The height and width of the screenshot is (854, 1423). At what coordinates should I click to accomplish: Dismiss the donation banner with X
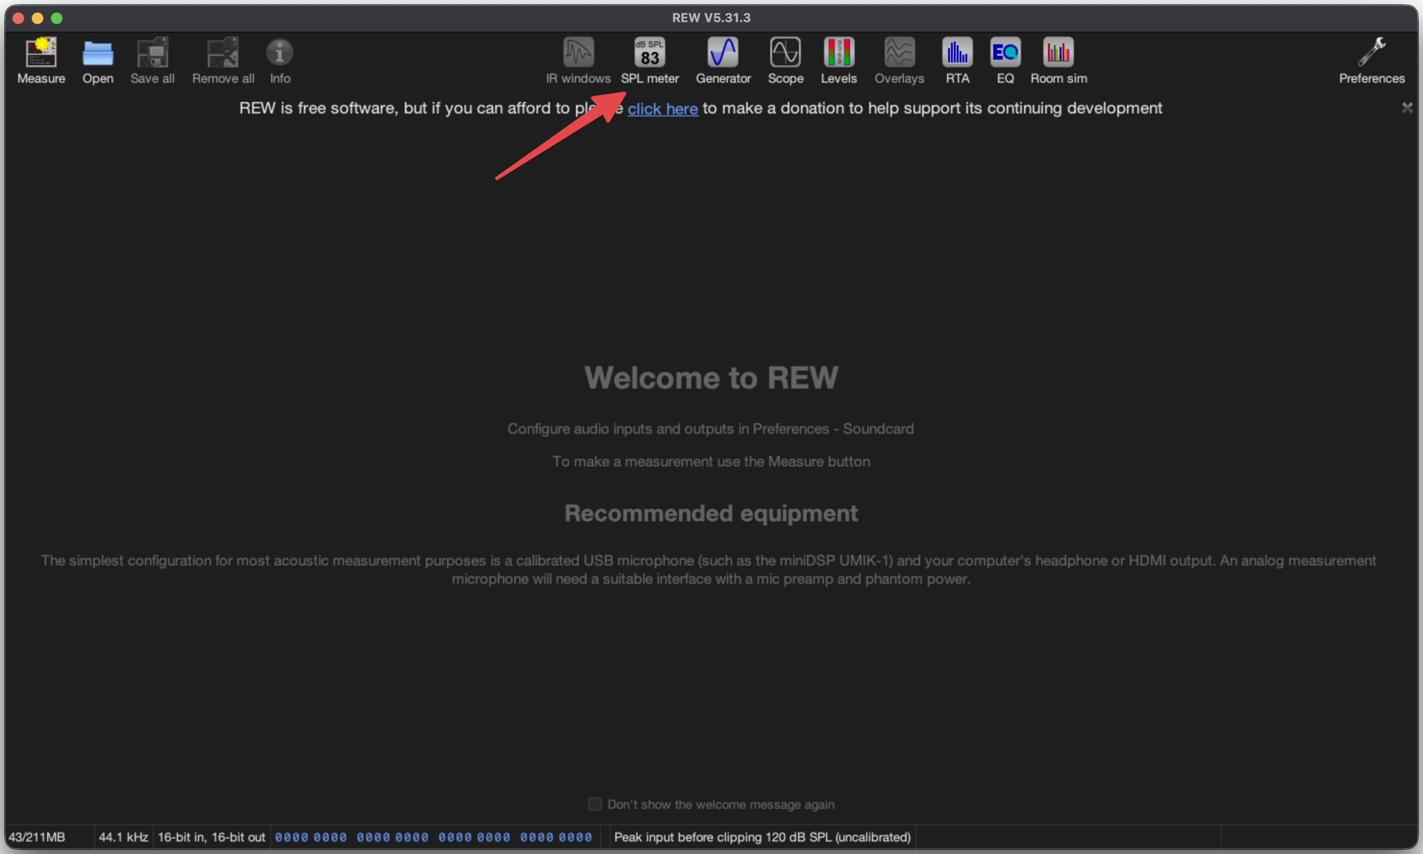pos(1407,108)
